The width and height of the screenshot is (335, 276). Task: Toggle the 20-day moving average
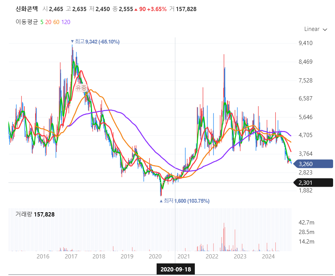click(48, 22)
